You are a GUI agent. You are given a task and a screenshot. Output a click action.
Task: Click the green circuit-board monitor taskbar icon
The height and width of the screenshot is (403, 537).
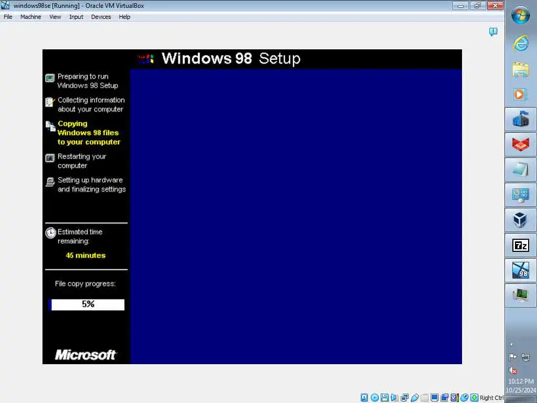pyautogui.click(x=521, y=295)
